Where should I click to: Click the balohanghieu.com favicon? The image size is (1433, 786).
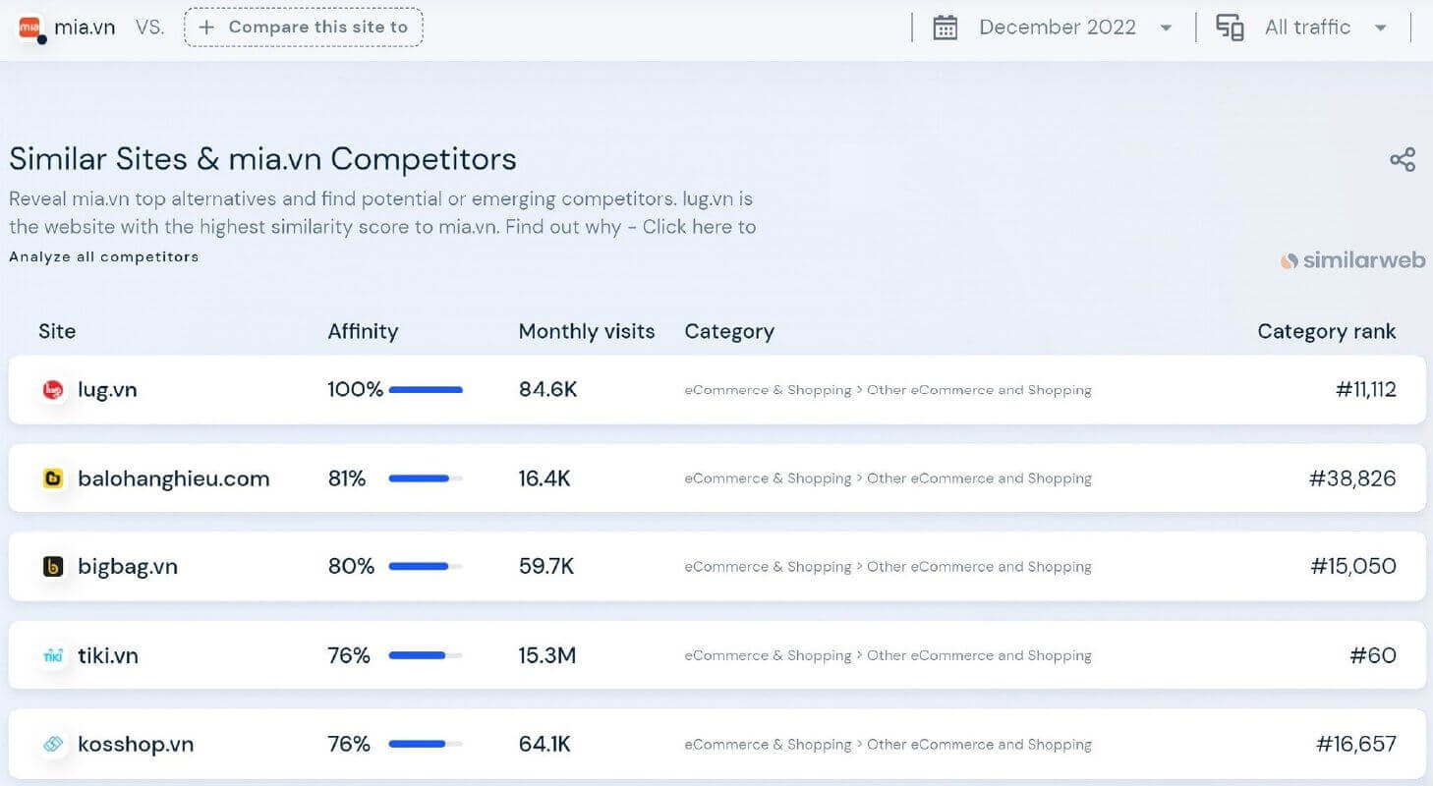tap(53, 478)
